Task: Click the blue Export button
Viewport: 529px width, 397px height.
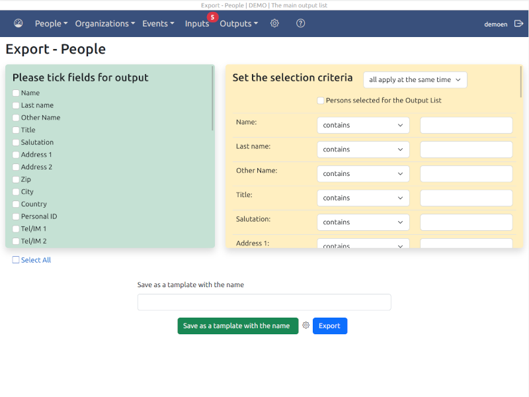Action: coord(329,326)
